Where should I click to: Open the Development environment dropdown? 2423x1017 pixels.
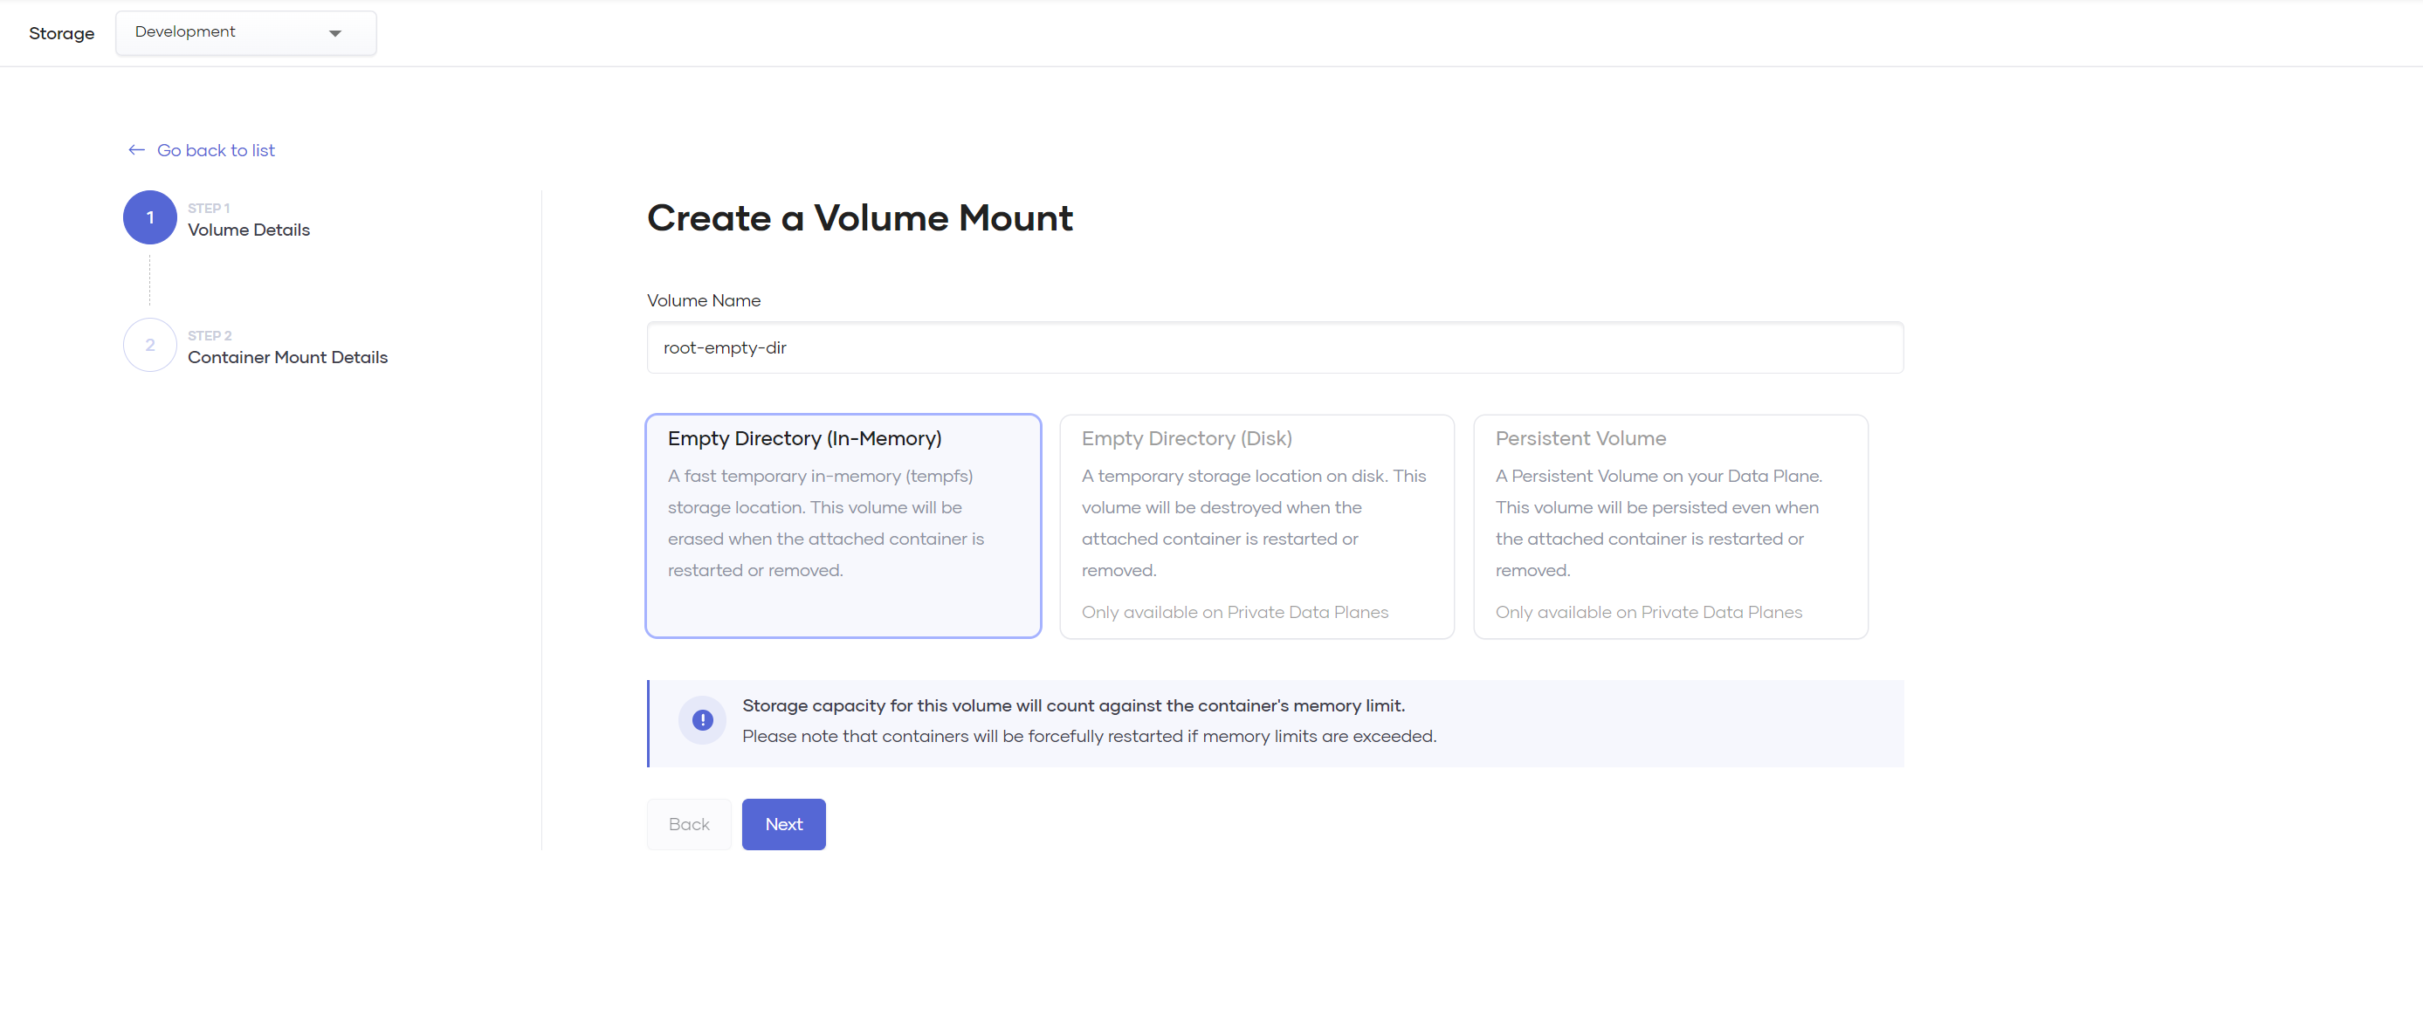click(245, 33)
